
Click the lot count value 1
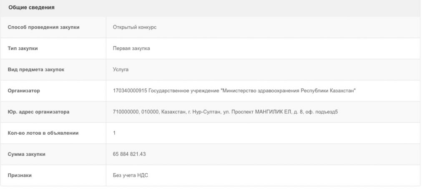pos(114,133)
